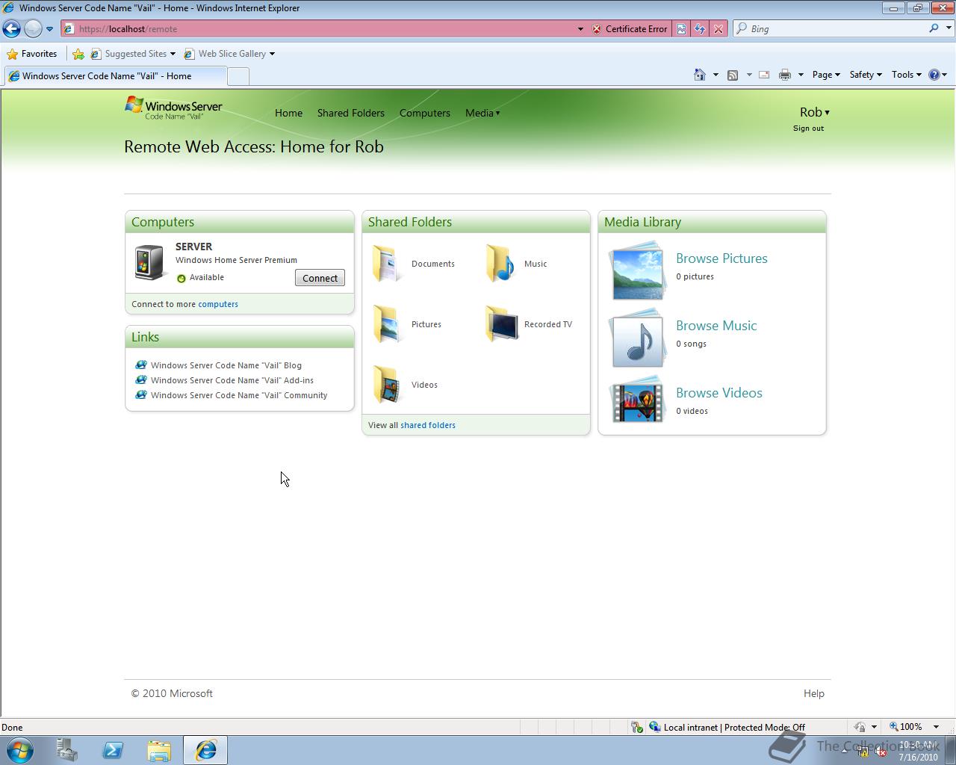Click the Help link in footer
Screen dimensions: 956x765
point(814,693)
